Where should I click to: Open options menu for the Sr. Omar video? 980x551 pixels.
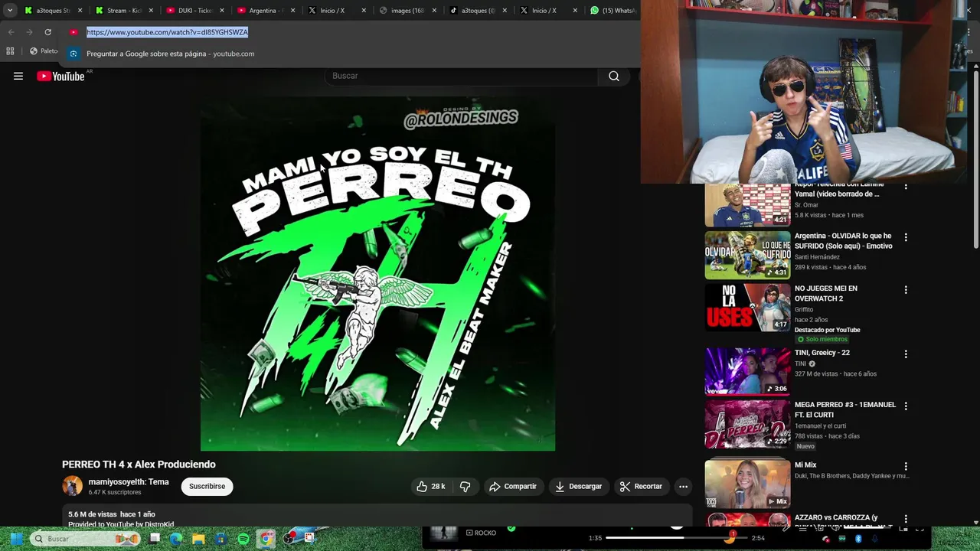pyautogui.click(x=906, y=187)
